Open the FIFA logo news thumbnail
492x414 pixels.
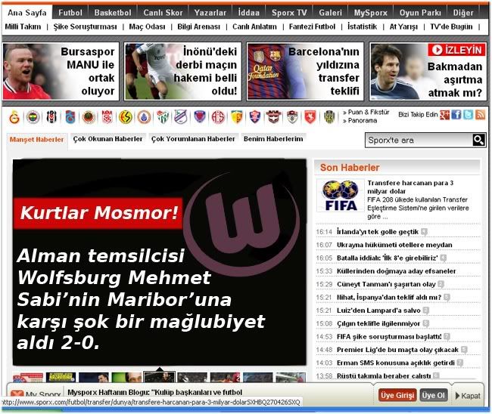(x=341, y=196)
